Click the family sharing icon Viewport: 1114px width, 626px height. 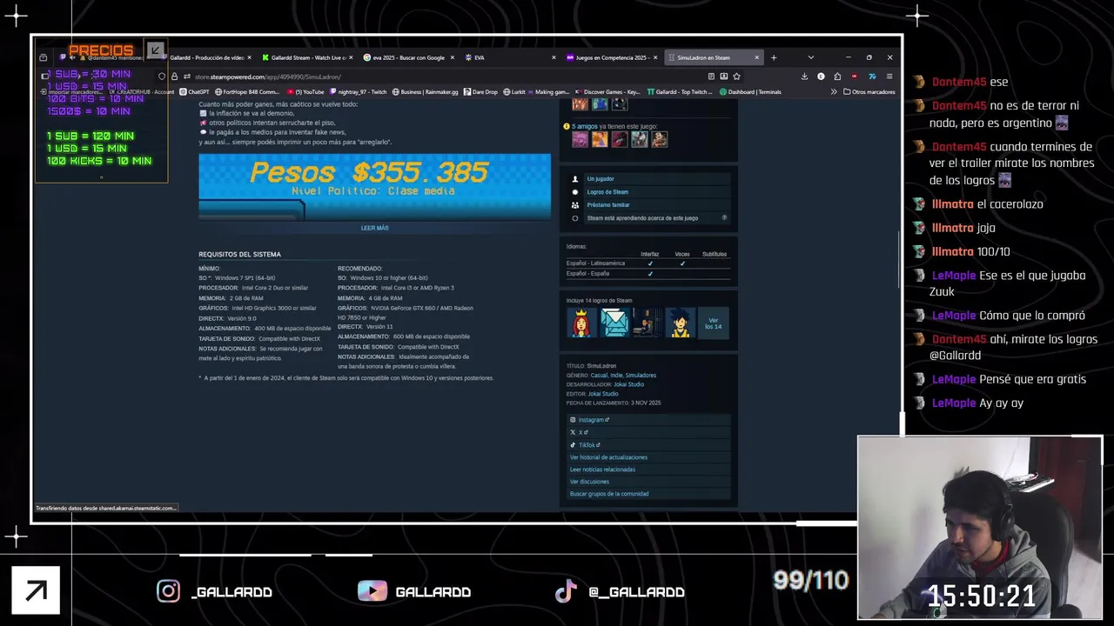(x=575, y=205)
